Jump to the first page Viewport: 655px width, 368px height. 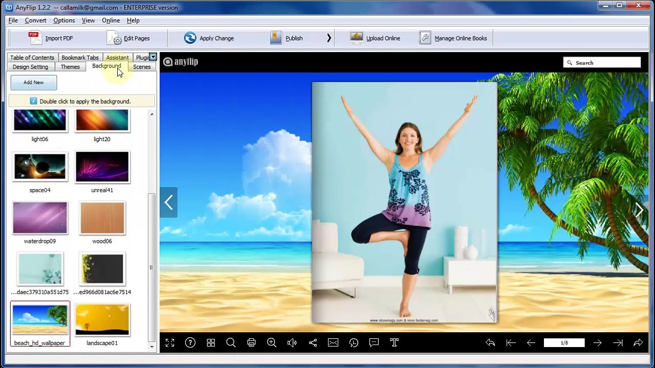pyautogui.click(x=511, y=343)
